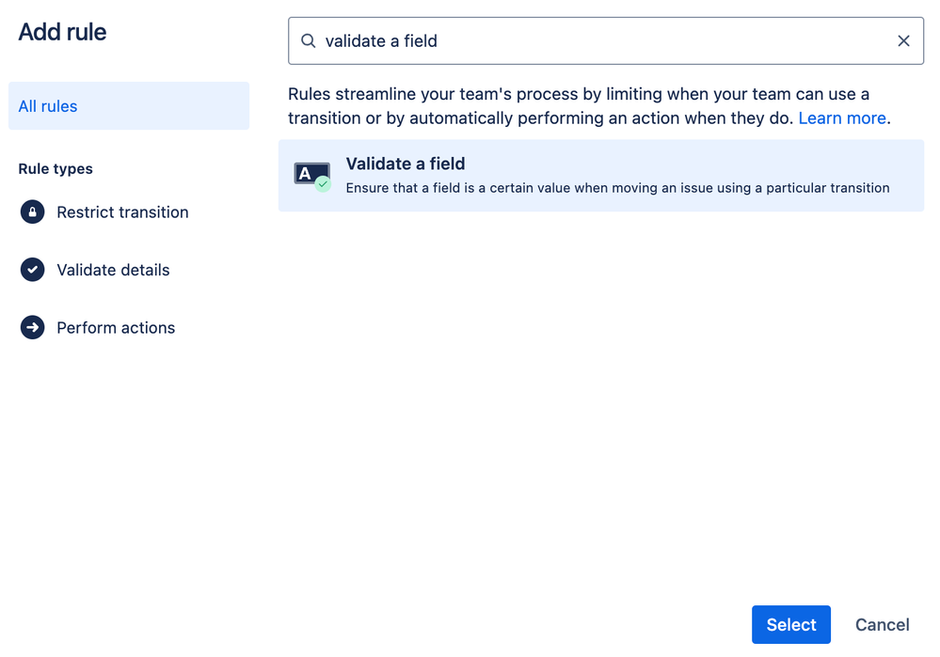Image resolution: width=940 pixels, height=657 pixels.
Task: Cancel the Add rule dialog
Action: 882,625
